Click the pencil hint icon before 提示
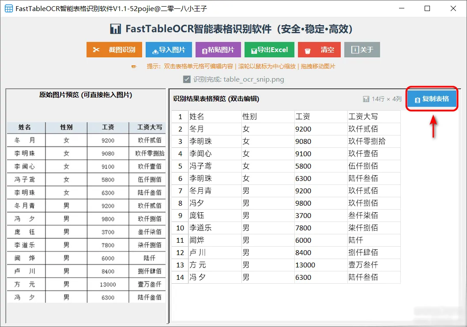Screen dimensions: 467x327 point(134,66)
